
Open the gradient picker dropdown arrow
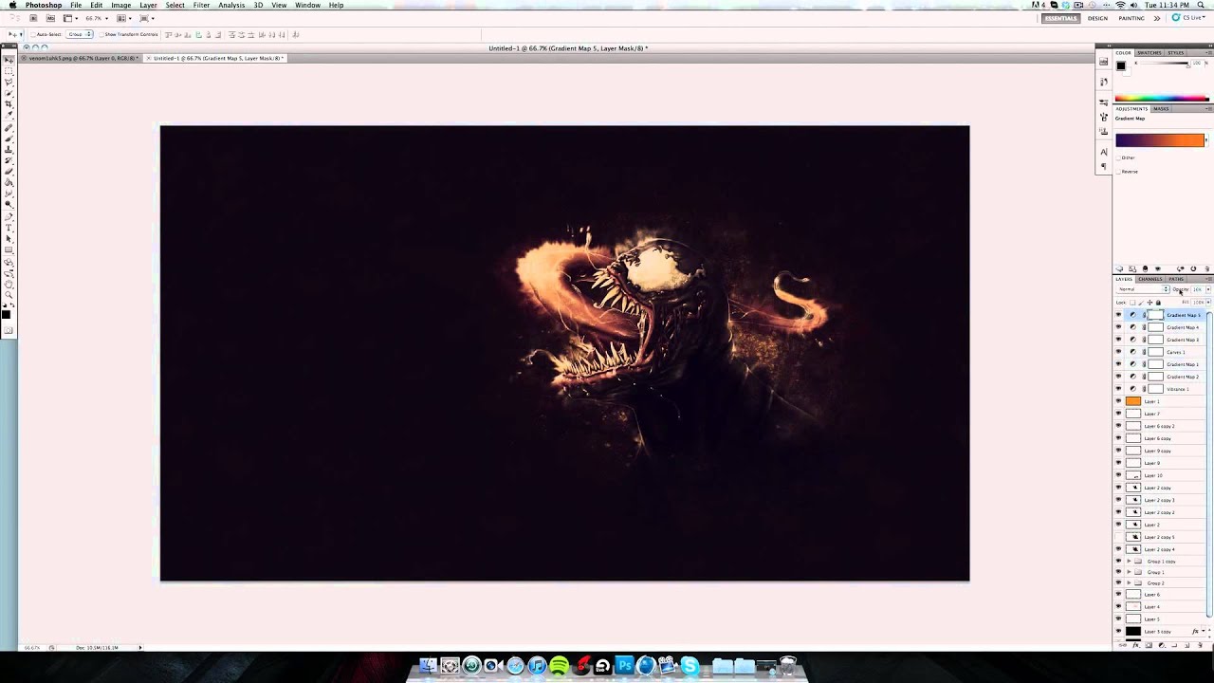point(1206,140)
